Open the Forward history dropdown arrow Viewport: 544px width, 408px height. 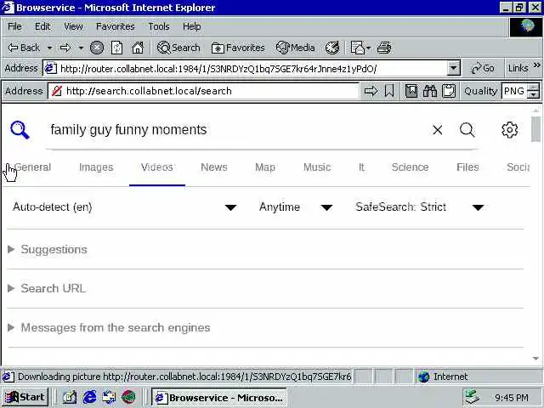[x=81, y=48]
